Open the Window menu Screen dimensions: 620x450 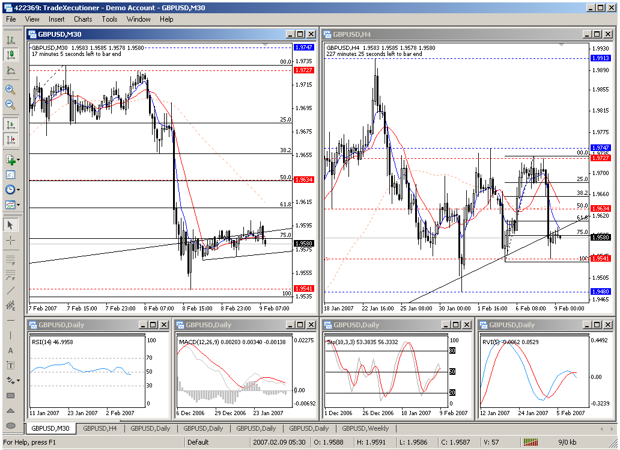pos(138,19)
